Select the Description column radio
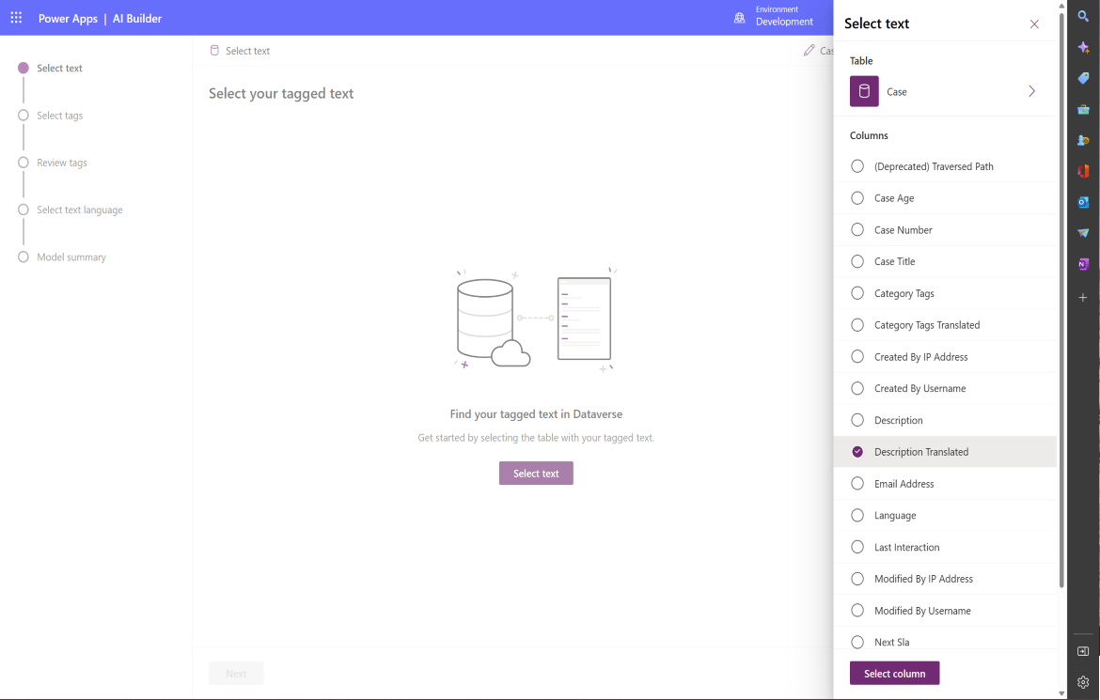Viewport: 1100px width, 700px height. click(857, 420)
